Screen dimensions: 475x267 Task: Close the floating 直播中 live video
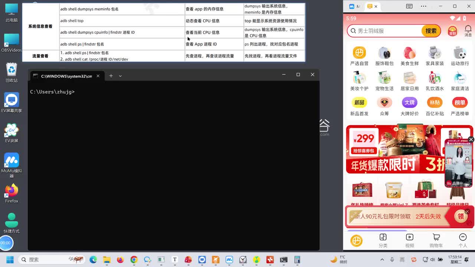coord(471,139)
